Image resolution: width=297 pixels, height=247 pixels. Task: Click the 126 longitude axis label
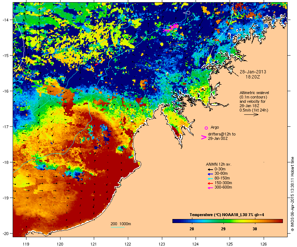pos(263,244)
